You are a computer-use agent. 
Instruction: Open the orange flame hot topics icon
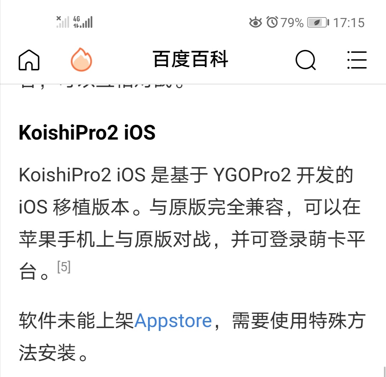point(81,59)
